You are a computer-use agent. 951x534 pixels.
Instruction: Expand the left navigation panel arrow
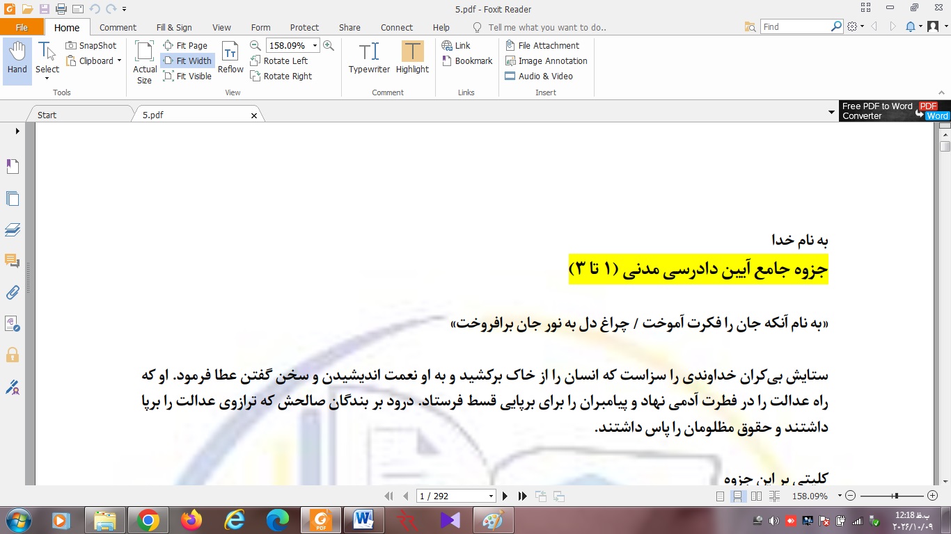tap(17, 131)
